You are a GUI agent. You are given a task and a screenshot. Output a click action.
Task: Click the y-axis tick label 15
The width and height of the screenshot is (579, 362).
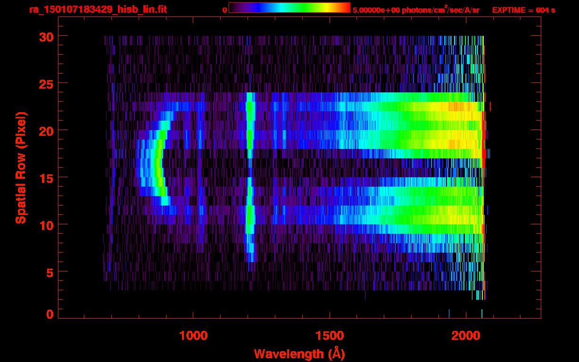pyautogui.click(x=45, y=178)
